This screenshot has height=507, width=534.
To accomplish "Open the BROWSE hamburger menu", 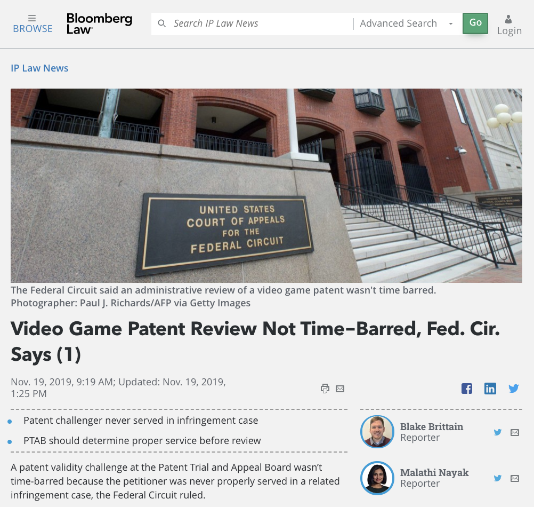I will click(x=33, y=24).
